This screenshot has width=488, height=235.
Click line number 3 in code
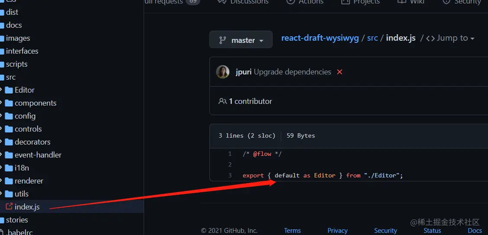tap(230, 175)
